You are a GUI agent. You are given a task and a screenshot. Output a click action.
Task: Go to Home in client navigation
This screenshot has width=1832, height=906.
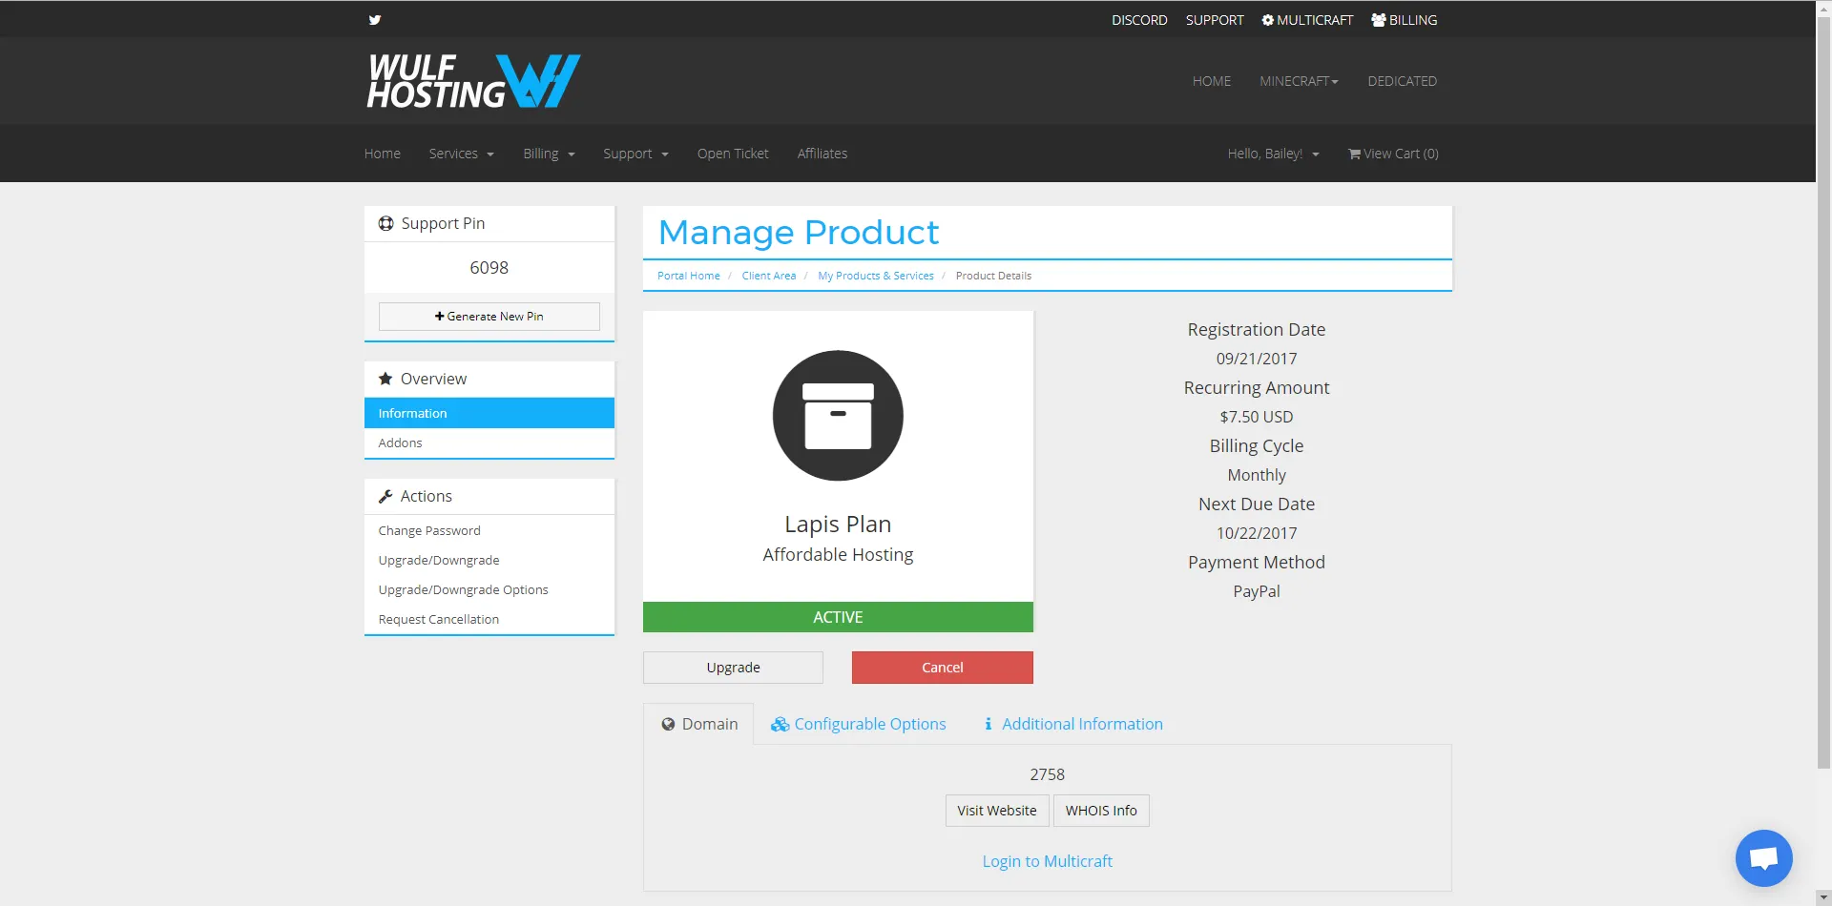[x=383, y=154]
